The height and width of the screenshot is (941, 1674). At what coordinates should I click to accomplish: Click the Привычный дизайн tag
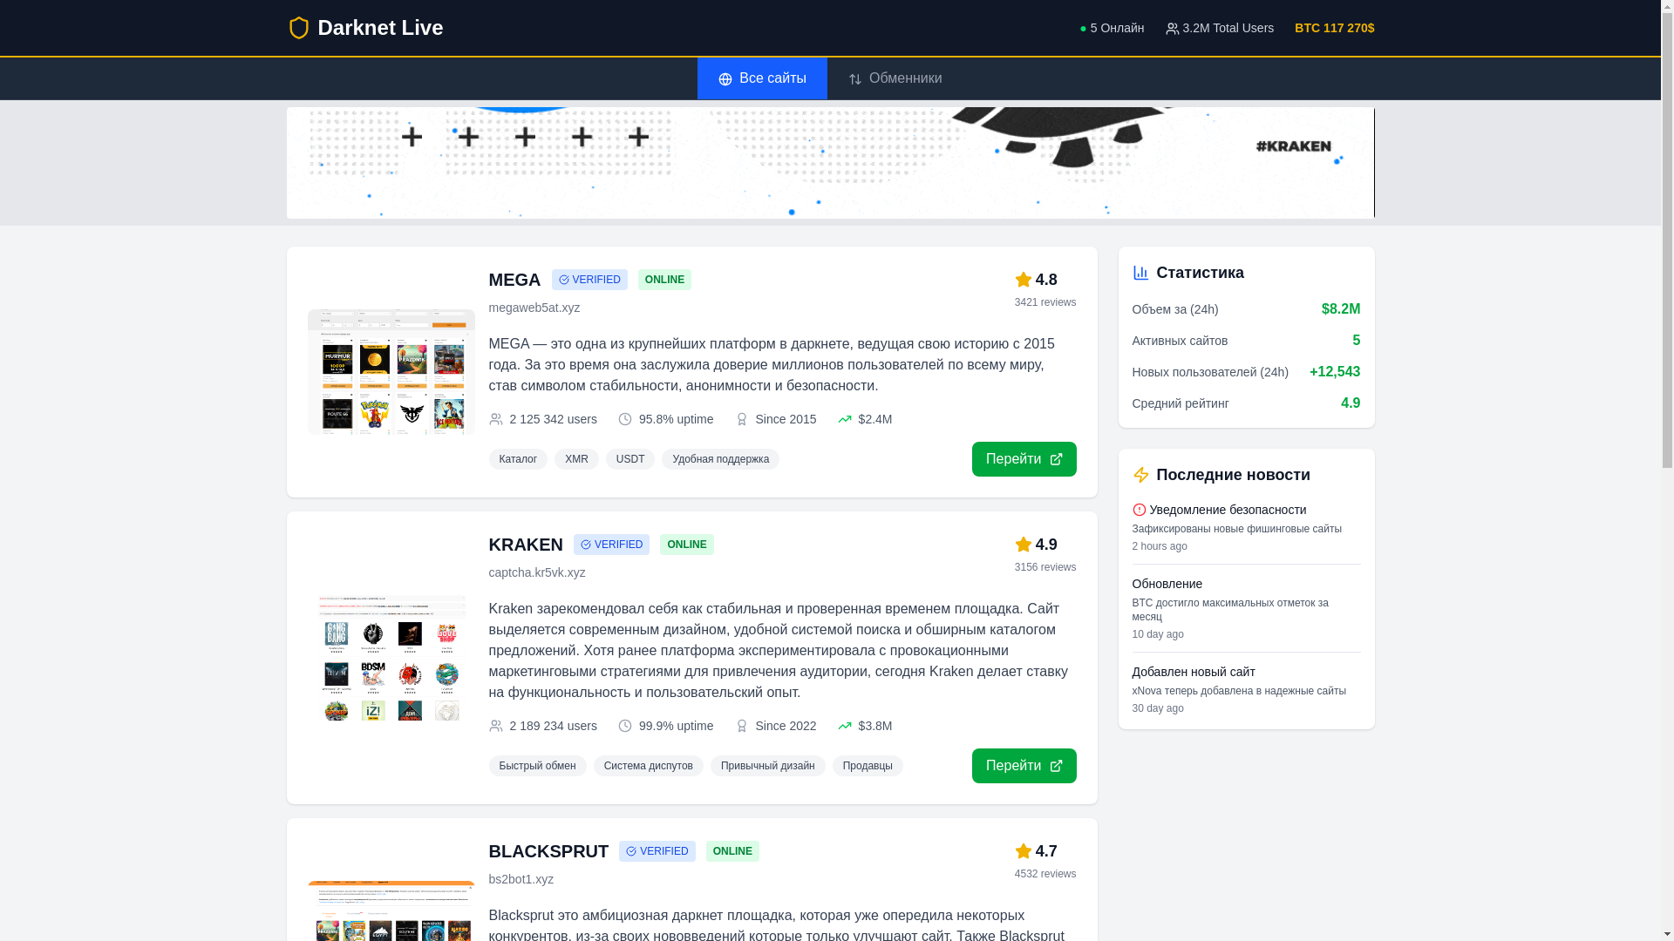click(x=768, y=766)
